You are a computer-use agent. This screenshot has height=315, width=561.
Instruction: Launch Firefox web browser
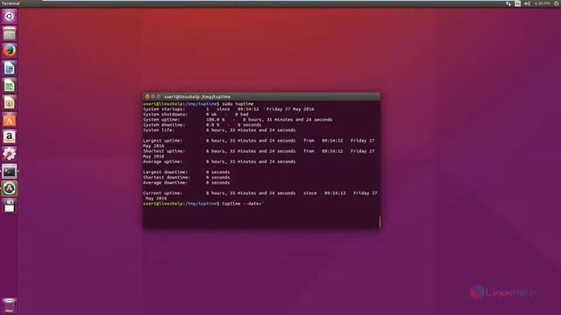point(10,51)
